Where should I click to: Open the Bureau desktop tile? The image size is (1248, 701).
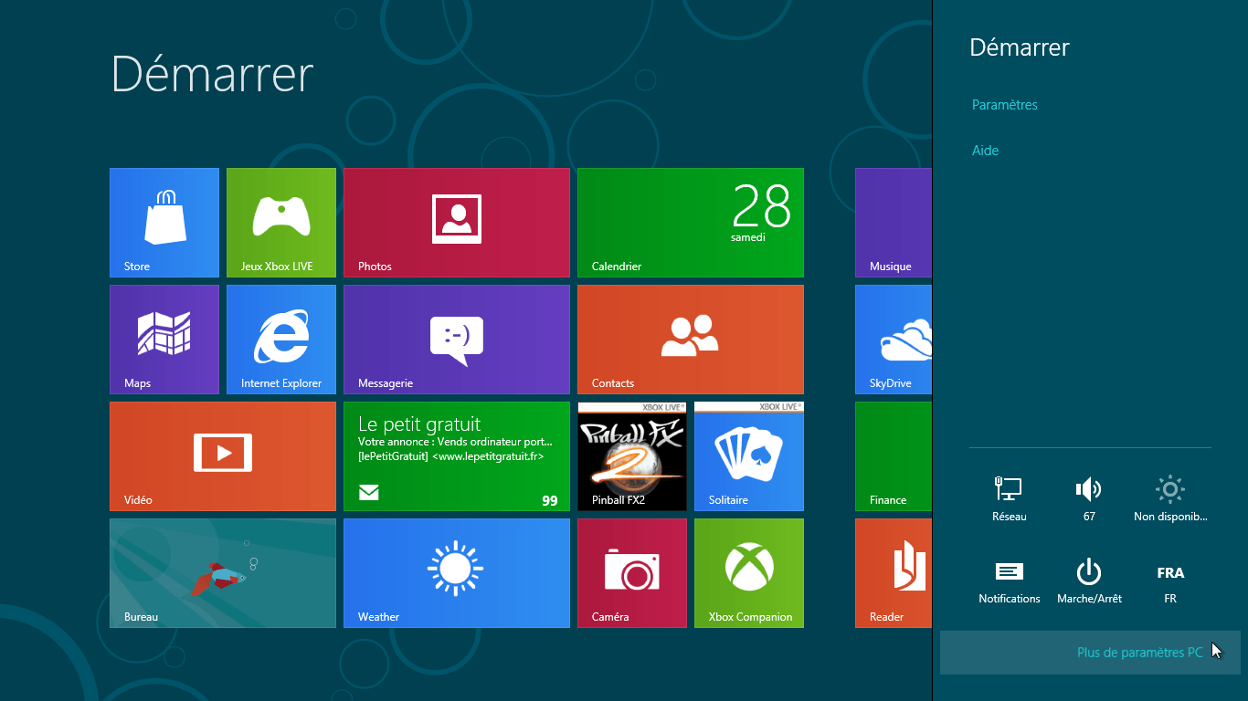click(x=223, y=573)
